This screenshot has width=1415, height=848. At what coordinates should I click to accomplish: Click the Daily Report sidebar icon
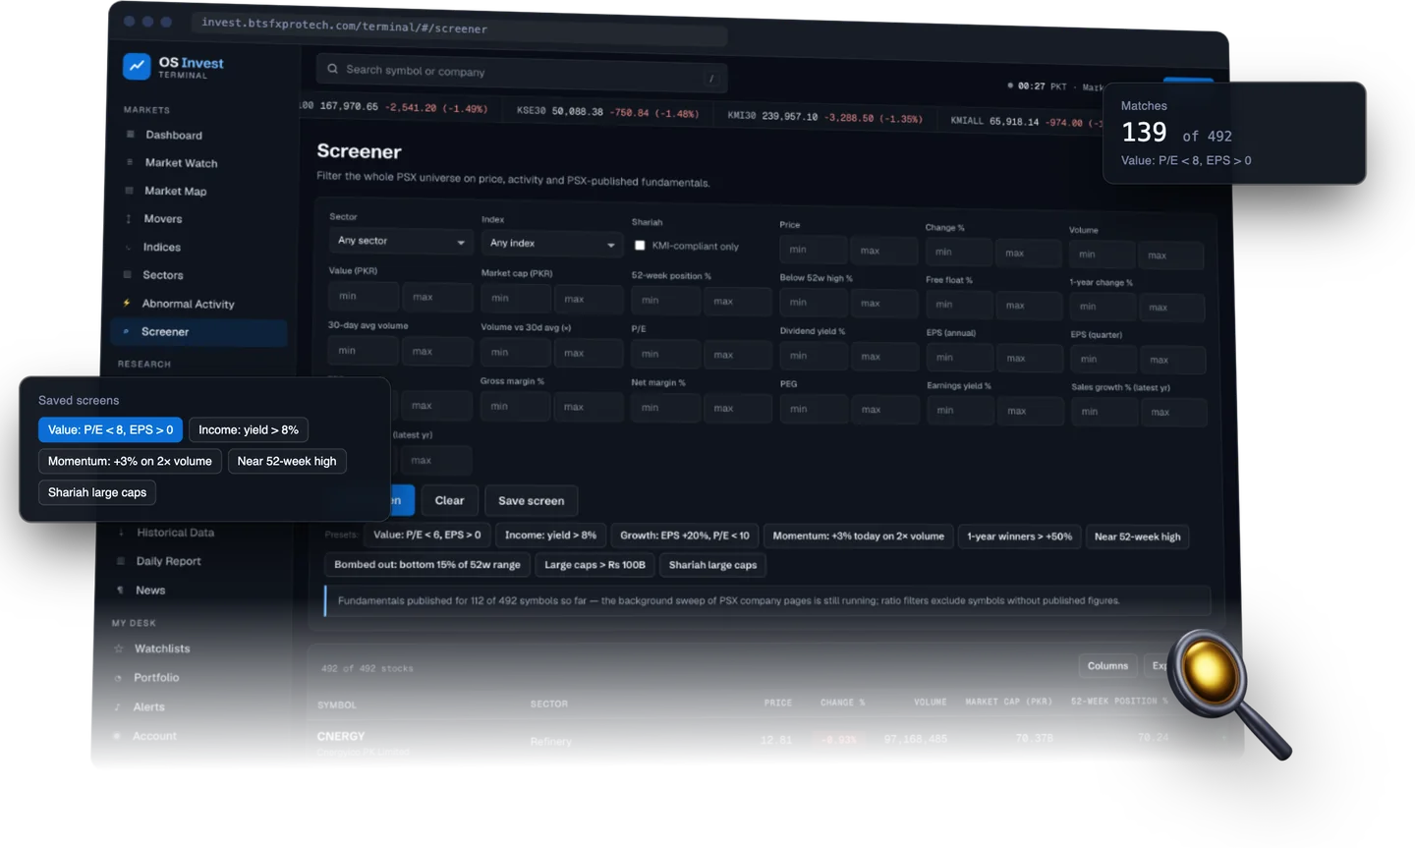121,561
